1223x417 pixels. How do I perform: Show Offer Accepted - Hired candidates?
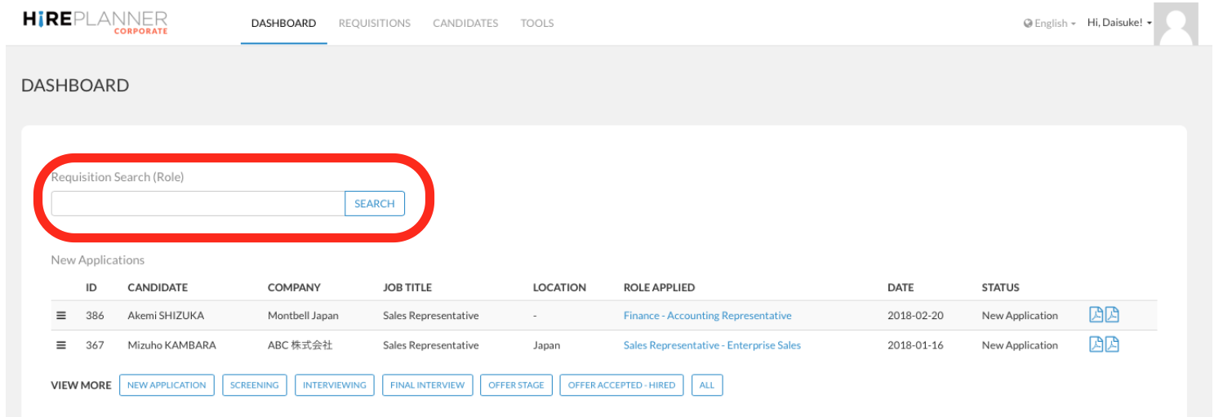point(621,385)
